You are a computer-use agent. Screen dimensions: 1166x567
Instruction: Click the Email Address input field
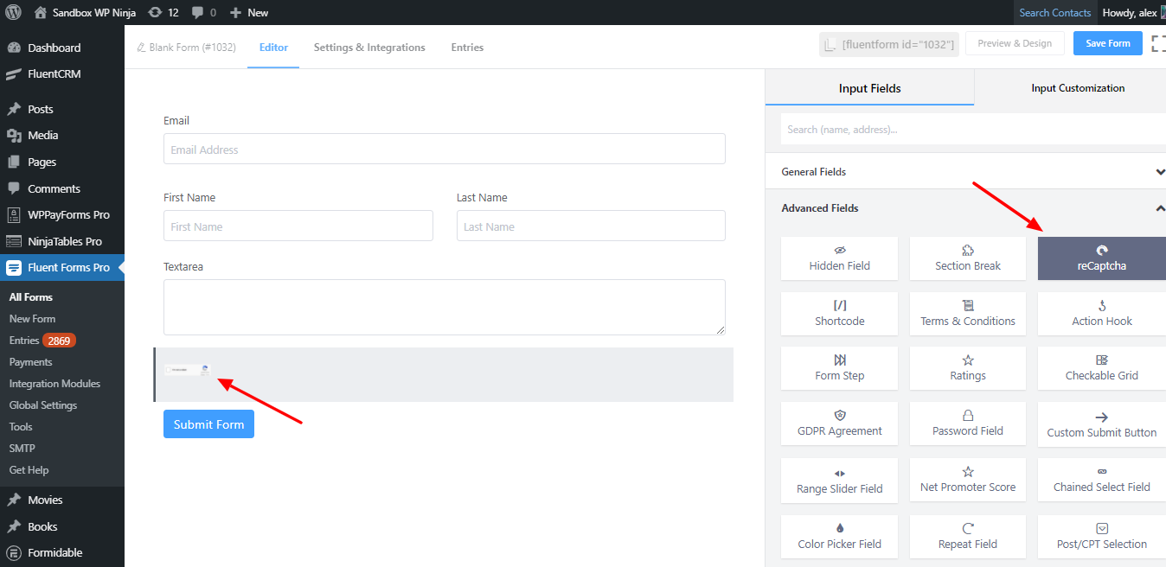point(444,150)
